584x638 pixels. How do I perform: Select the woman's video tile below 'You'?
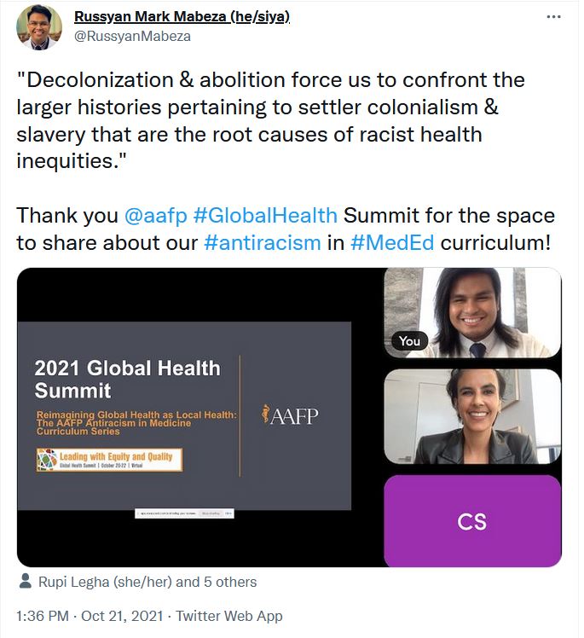[x=472, y=416]
